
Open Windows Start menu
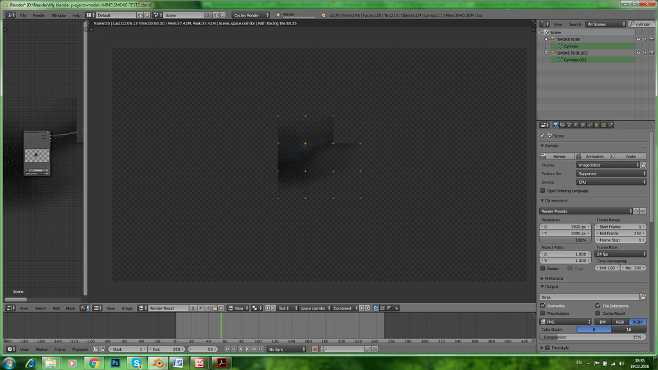(x=9, y=363)
